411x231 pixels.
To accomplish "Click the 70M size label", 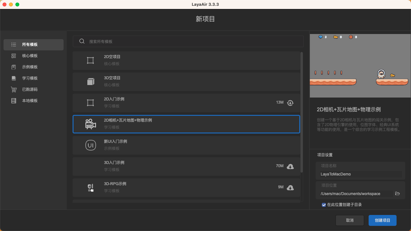I will pos(280,166).
